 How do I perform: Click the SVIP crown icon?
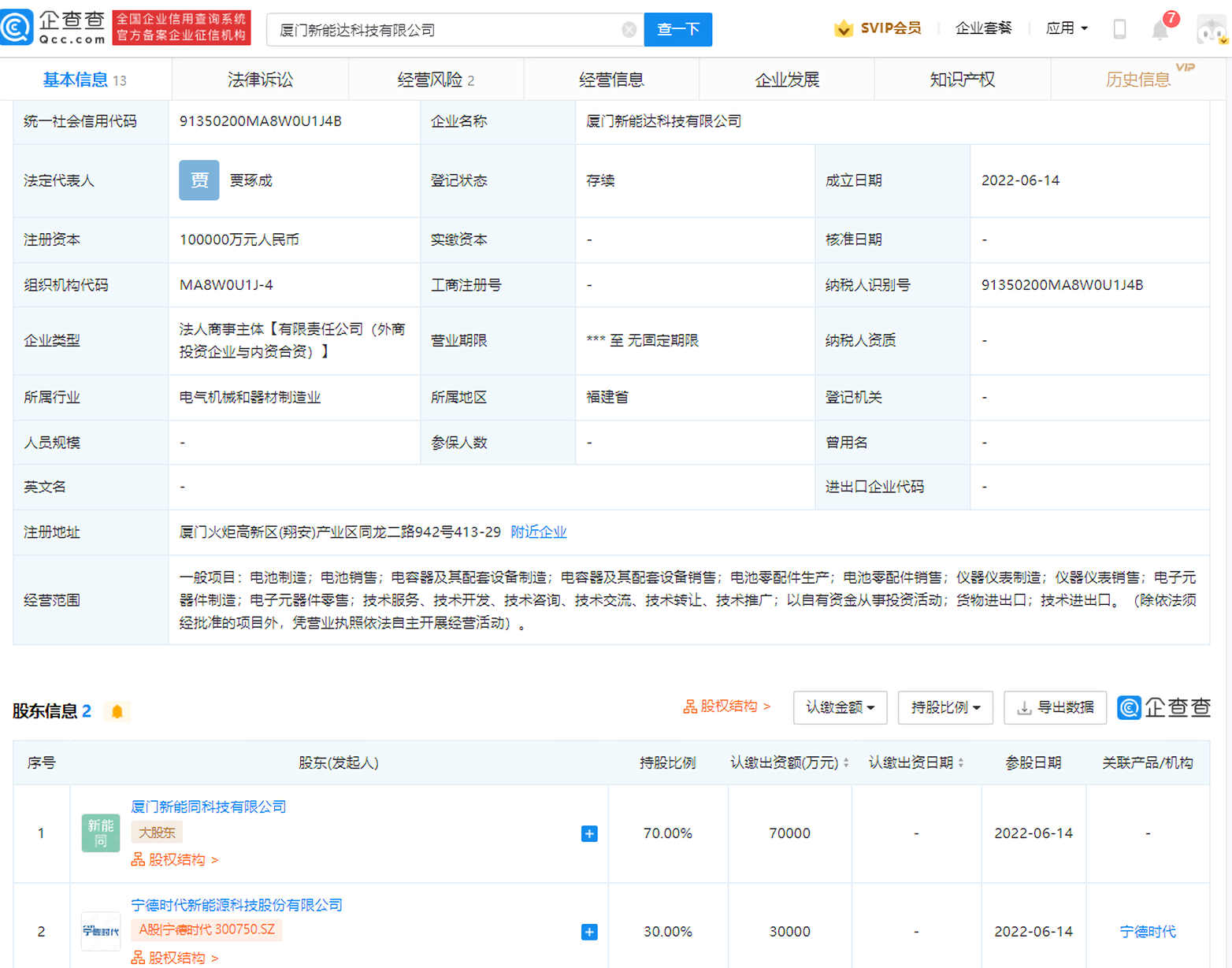844,28
